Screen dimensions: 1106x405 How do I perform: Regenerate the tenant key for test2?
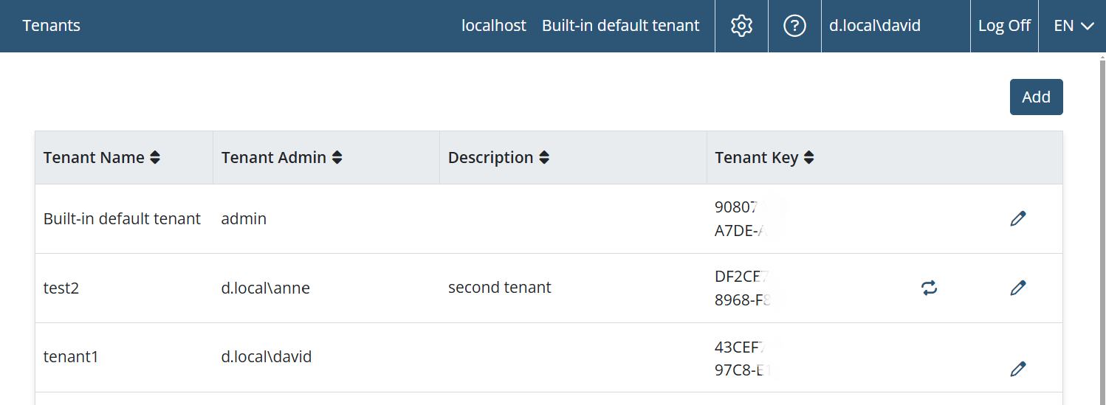point(930,288)
